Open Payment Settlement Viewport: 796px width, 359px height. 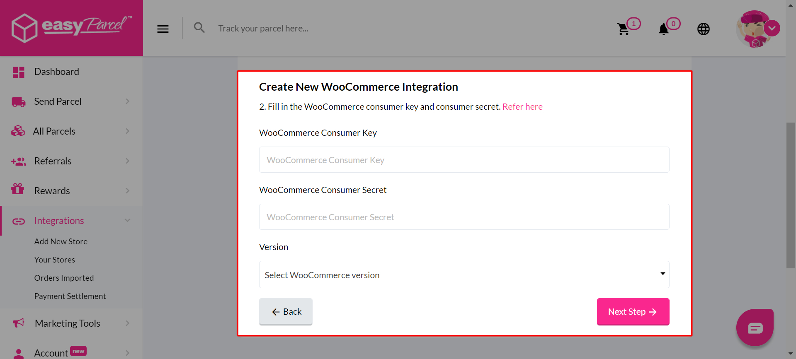coord(70,296)
